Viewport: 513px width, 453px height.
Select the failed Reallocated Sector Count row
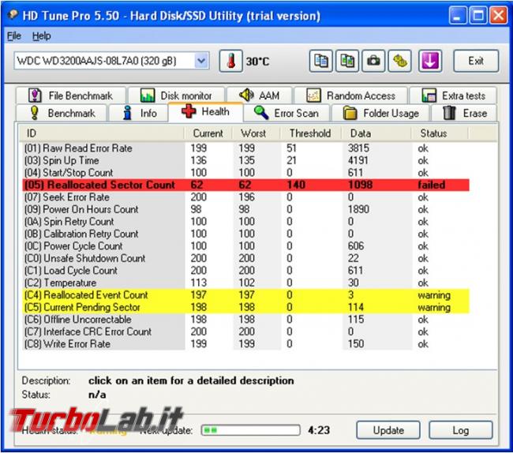(x=246, y=185)
